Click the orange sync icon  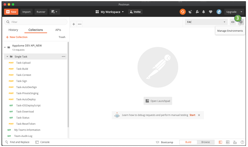183,12
